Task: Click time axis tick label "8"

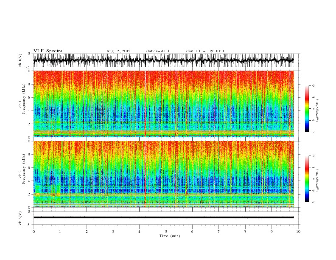Action: coord(245,232)
